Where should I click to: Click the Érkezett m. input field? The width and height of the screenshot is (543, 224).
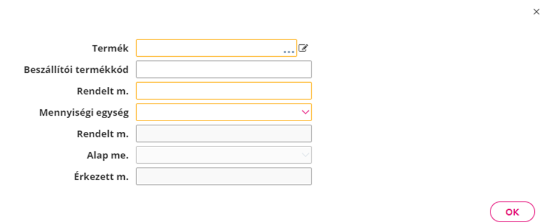(x=224, y=177)
